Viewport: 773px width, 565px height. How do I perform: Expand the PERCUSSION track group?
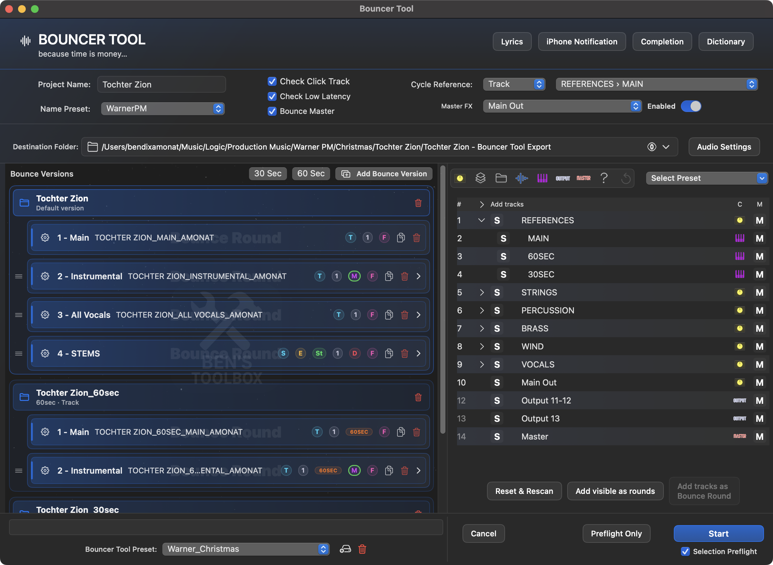[x=481, y=310]
